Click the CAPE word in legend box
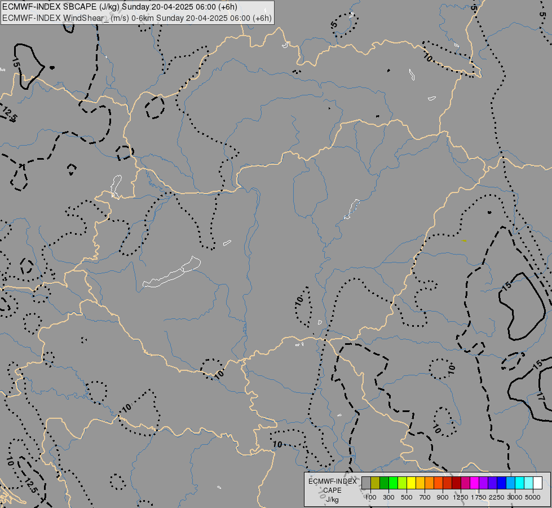Screen dimensions: 552x508 point(332,491)
